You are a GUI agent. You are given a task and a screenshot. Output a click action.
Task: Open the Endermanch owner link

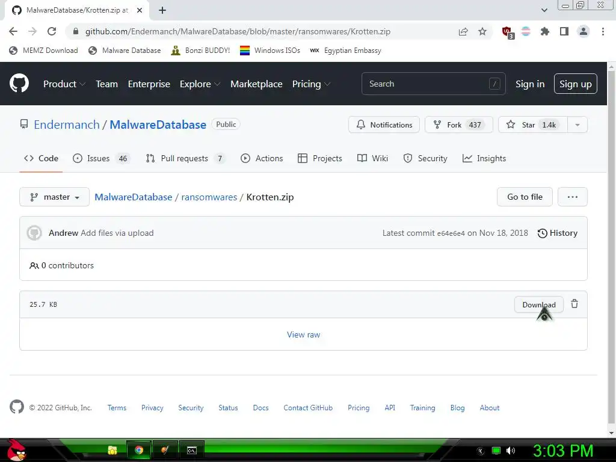66,125
